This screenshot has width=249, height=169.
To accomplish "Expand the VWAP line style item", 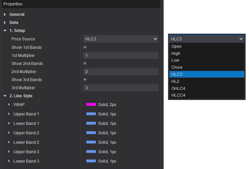I will pos(9,105).
